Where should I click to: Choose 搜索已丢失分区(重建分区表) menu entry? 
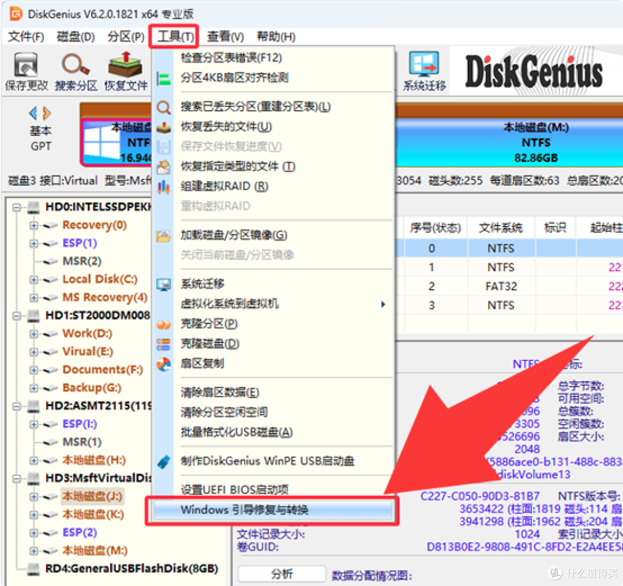(256, 107)
